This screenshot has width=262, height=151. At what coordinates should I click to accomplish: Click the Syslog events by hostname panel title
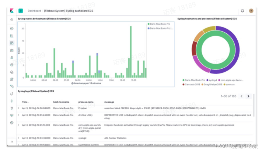pyautogui.click(x=44, y=19)
